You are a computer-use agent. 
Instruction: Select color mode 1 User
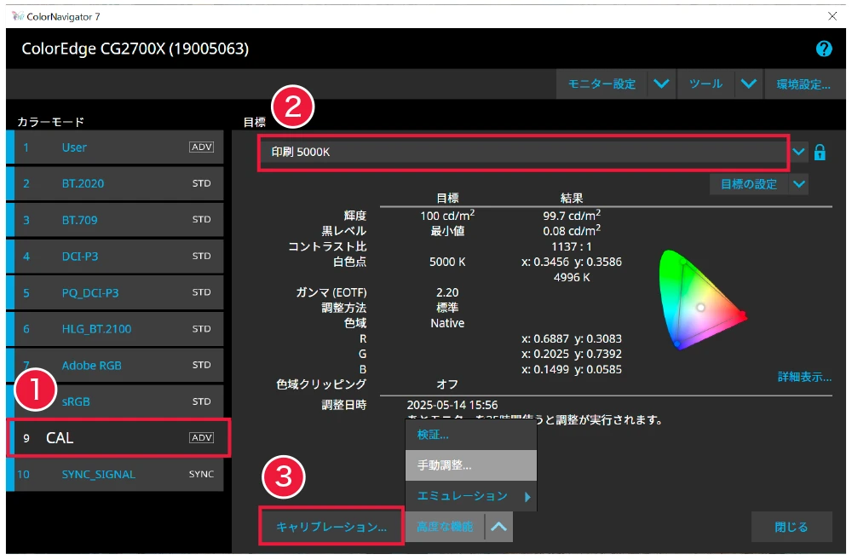pyautogui.click(x=115, y=147)
